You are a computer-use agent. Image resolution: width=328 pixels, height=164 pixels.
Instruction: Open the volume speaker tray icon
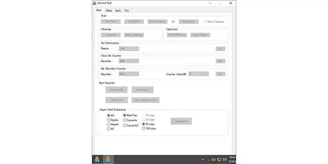point(224,159)
